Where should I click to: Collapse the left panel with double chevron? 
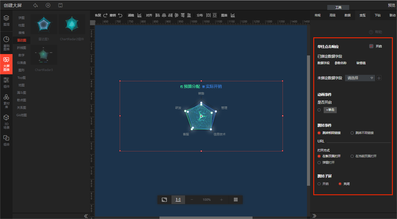click(86, 216)
